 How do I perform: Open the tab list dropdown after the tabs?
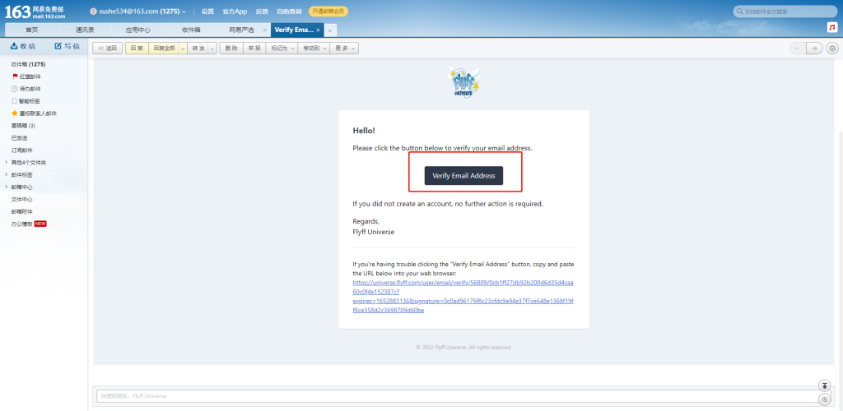point(331,30)
